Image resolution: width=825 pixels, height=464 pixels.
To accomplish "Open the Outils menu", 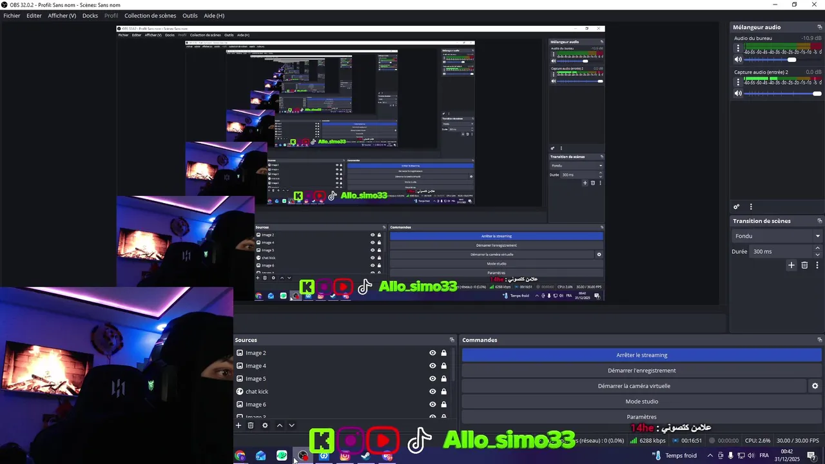I will 190,15.
